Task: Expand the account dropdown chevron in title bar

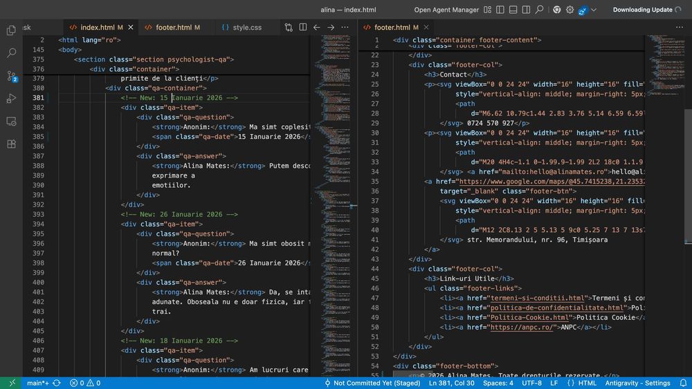Action: 594,10
